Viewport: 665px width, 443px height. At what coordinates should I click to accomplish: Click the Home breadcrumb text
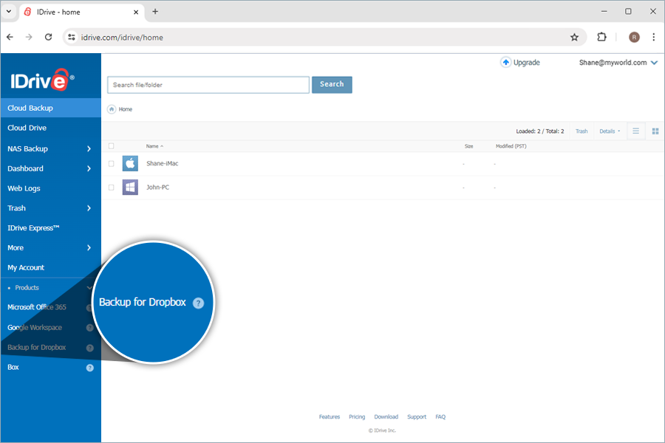pos(126,109)
